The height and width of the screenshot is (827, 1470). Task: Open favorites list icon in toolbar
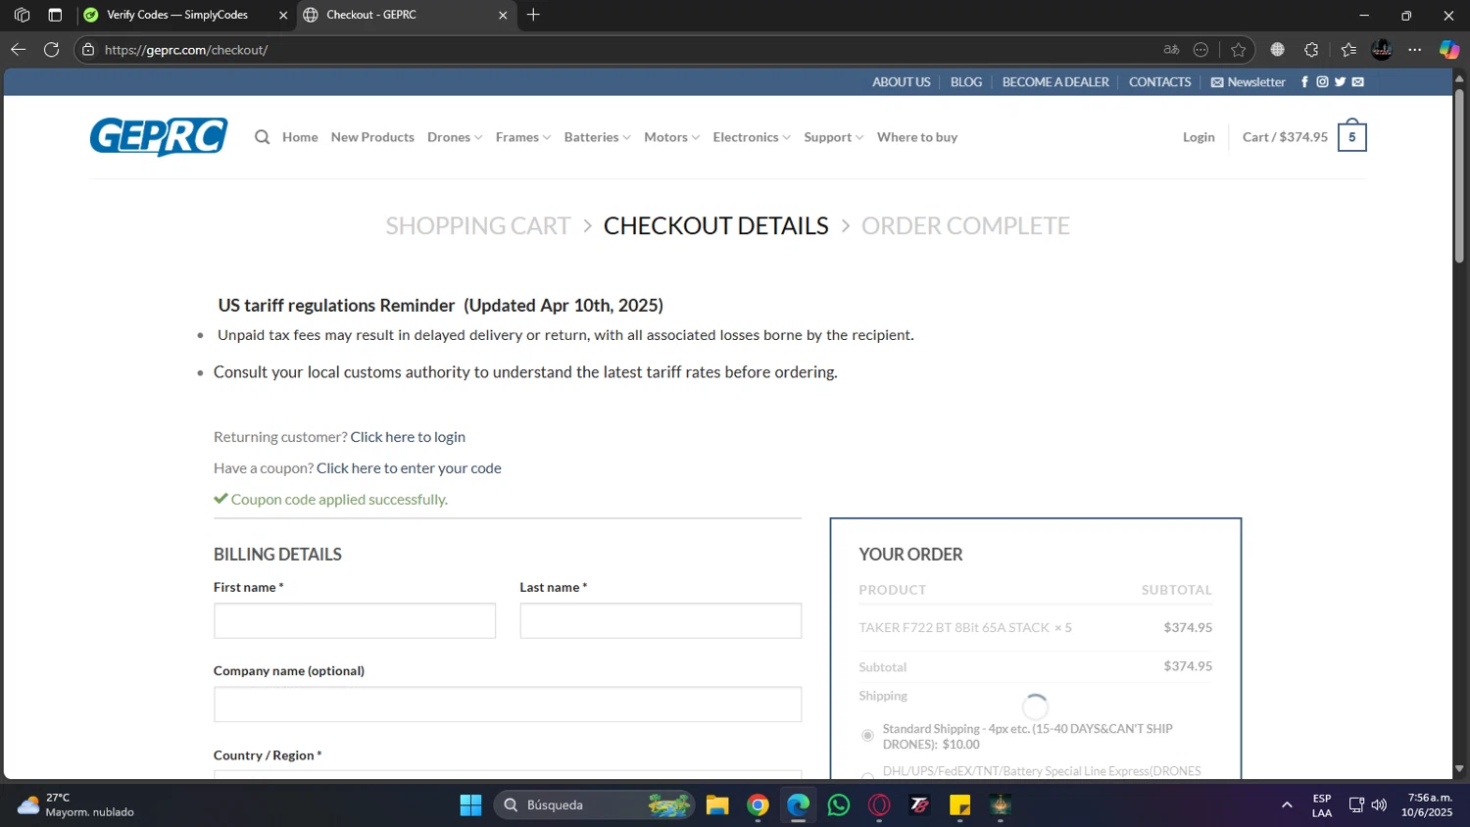tap(1348, 50)
